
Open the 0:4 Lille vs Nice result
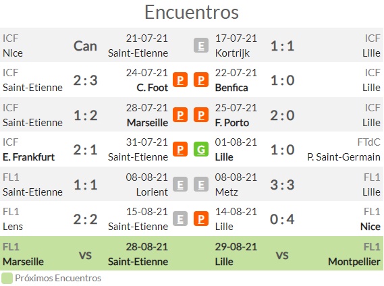point(282,219)
